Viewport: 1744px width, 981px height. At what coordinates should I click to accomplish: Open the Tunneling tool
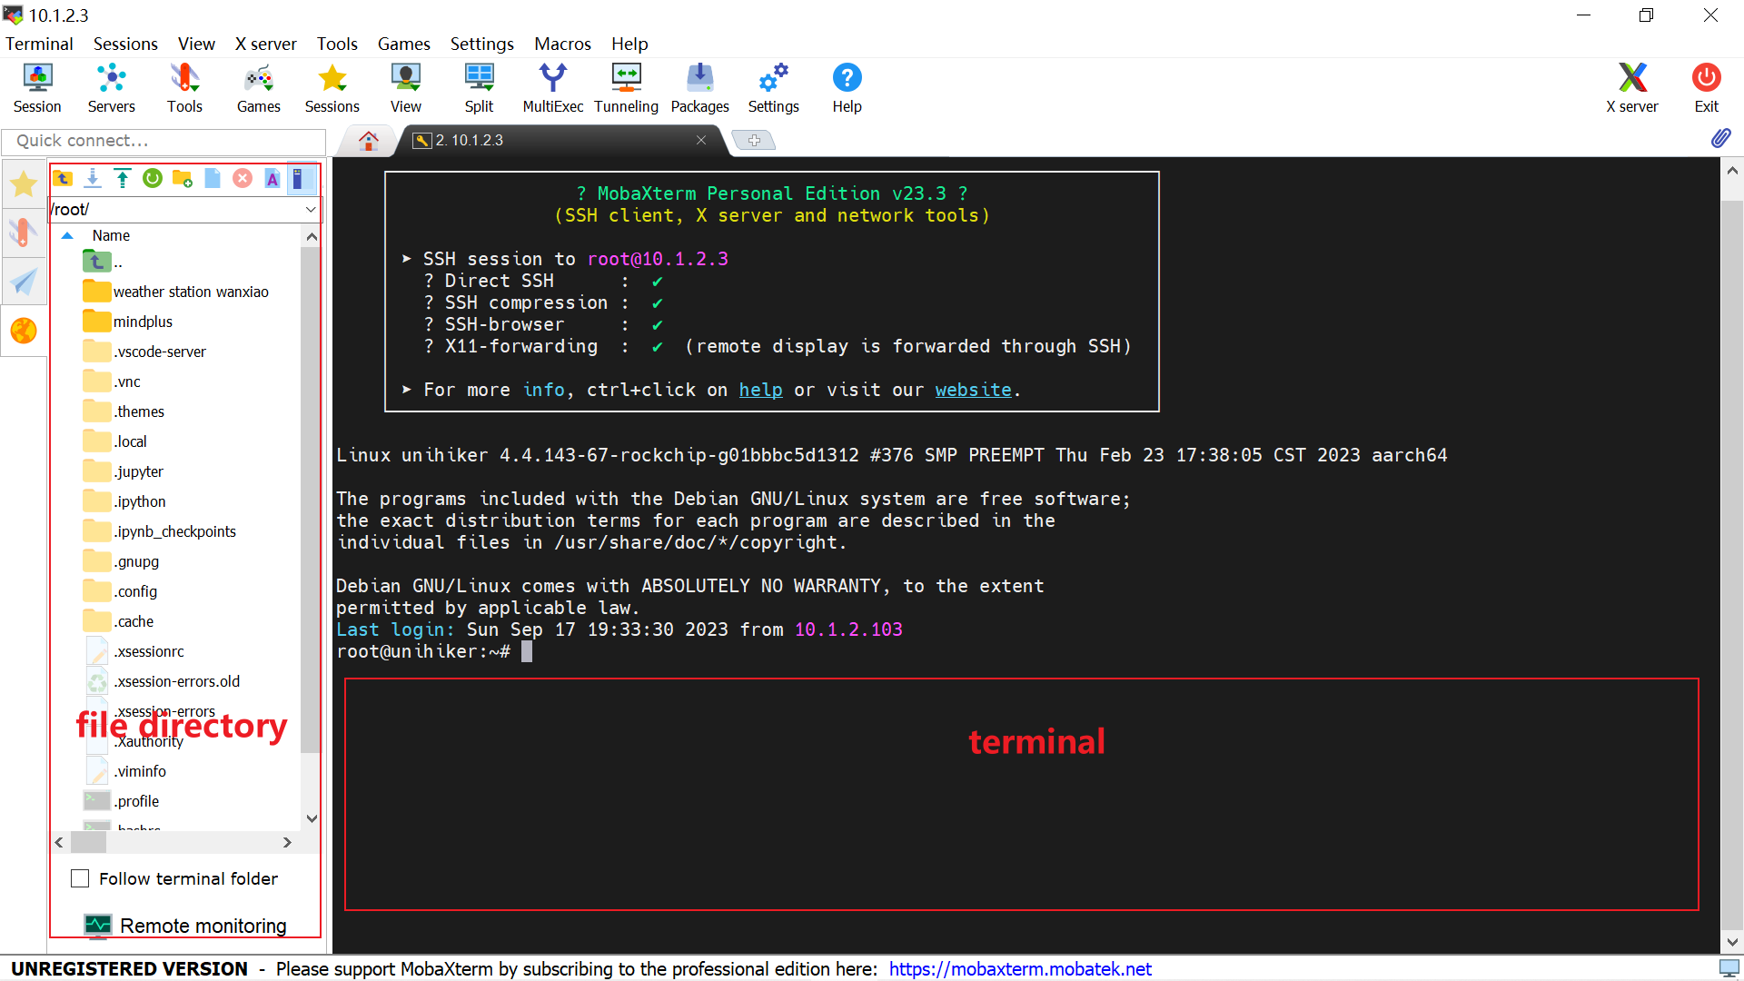[x=626, y=86]
